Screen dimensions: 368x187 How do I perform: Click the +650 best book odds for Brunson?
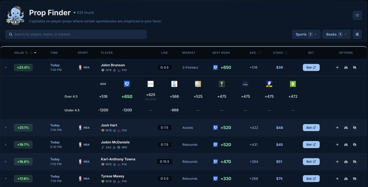pyautogui.click(x=226, y=67)
